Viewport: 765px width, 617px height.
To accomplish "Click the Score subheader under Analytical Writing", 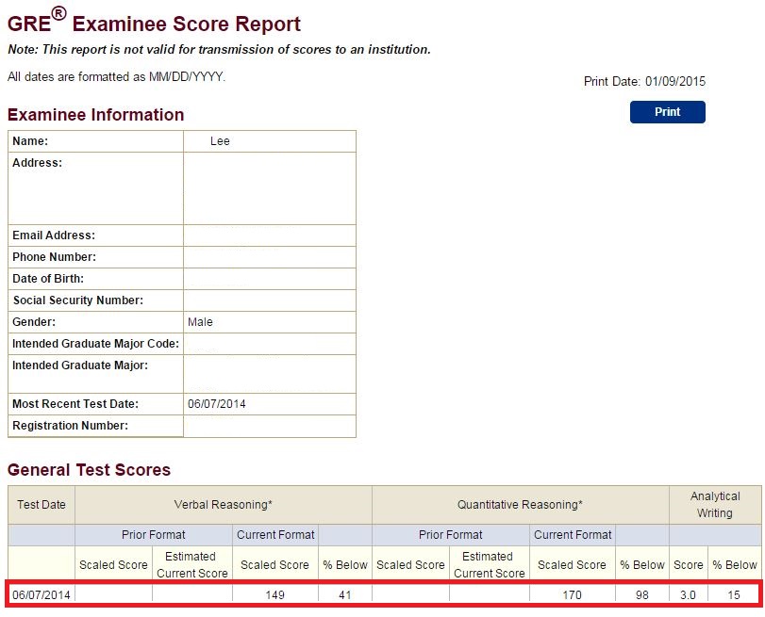I will [x=689, y=565].
